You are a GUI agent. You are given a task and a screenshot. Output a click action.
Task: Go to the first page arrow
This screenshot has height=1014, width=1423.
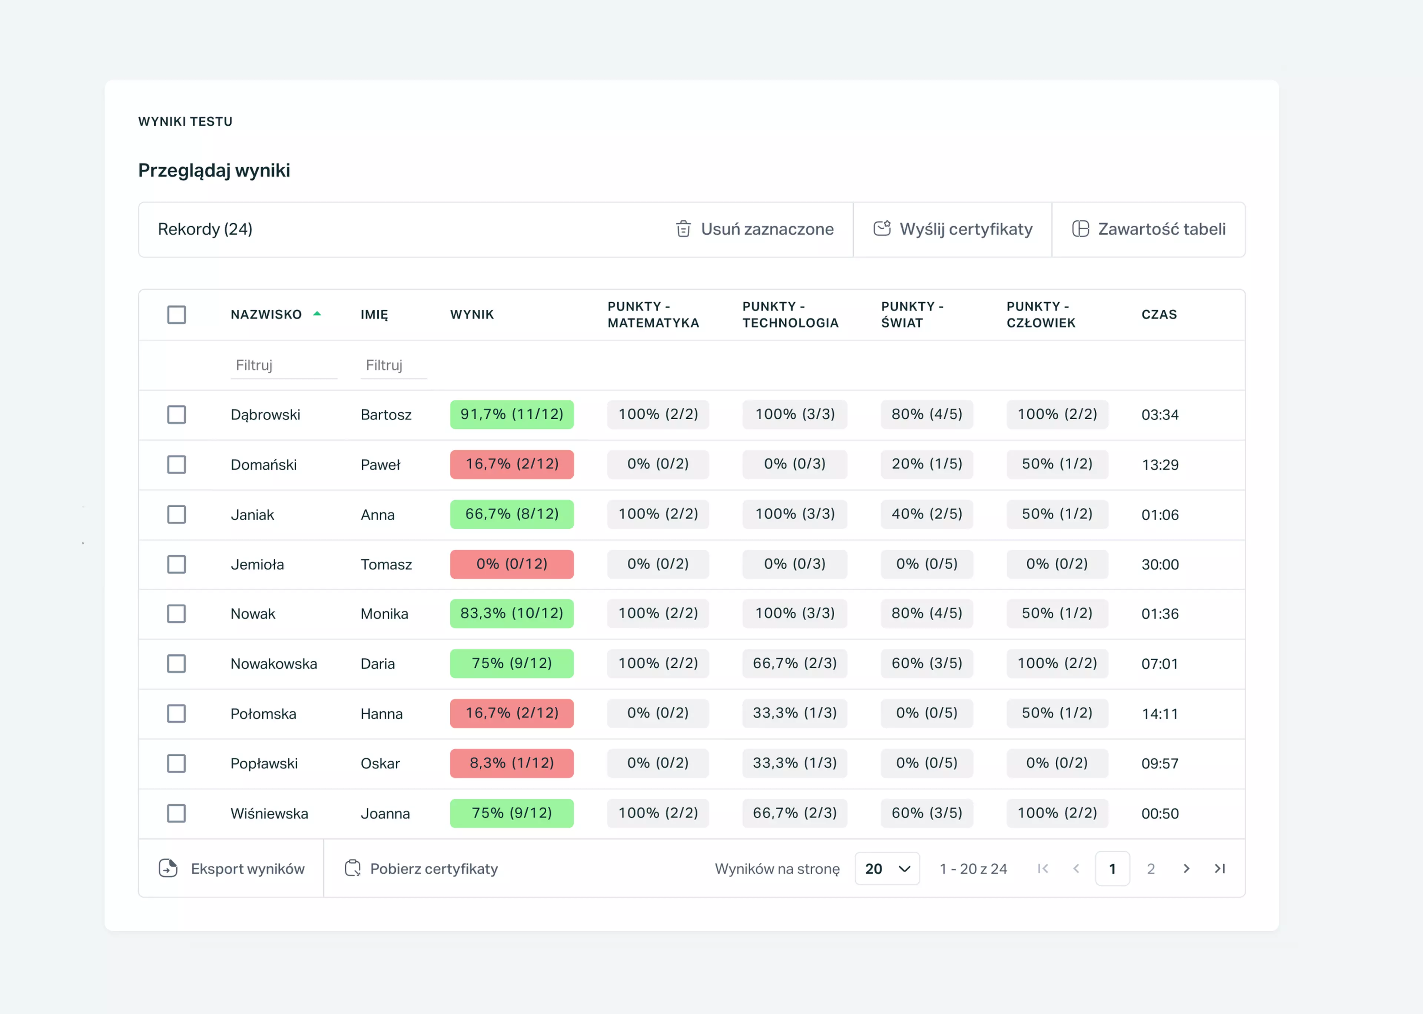click(x=1043, y=868)
